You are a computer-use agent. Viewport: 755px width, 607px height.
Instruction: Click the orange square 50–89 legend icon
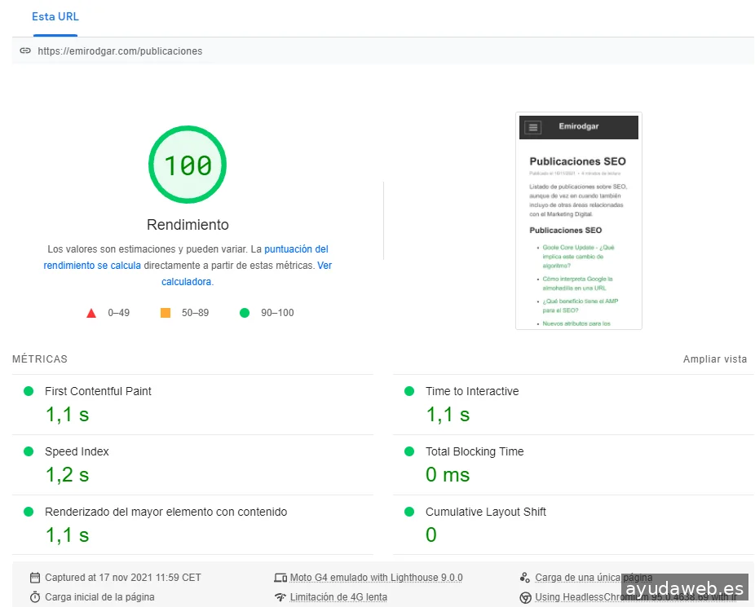coord(166,313)
